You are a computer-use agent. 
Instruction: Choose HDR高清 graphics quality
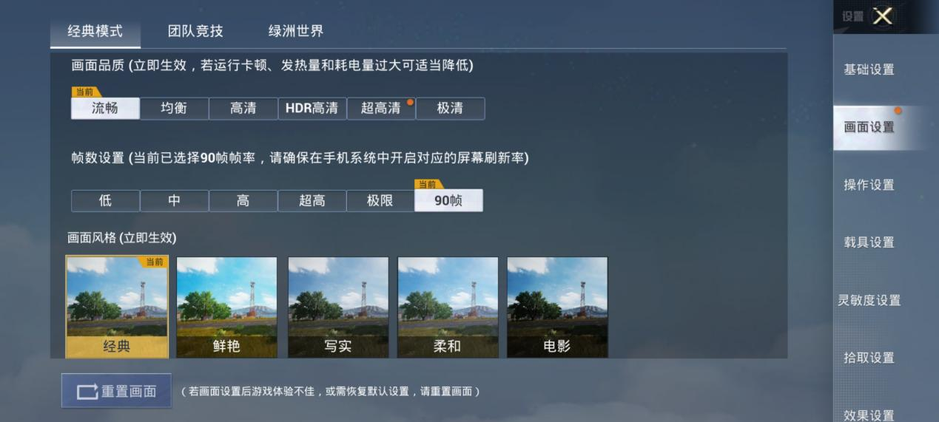coord(312,108)
